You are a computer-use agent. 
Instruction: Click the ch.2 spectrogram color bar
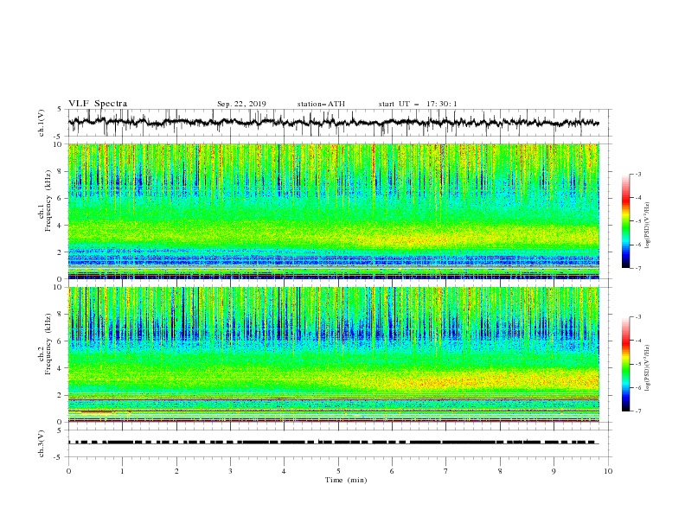tap(625, 364)
